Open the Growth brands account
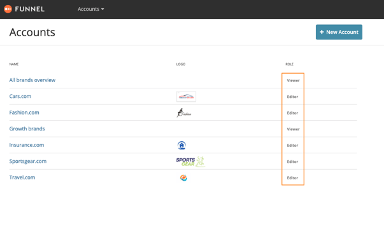Viewport: 384px width, 229px height. [27, 128]
